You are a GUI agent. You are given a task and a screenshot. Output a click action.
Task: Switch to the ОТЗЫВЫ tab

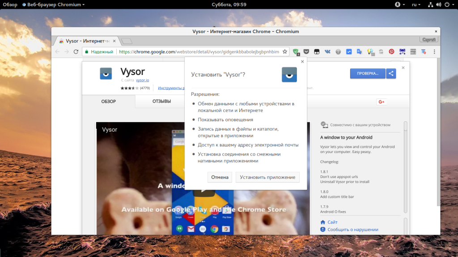(161, 101)
